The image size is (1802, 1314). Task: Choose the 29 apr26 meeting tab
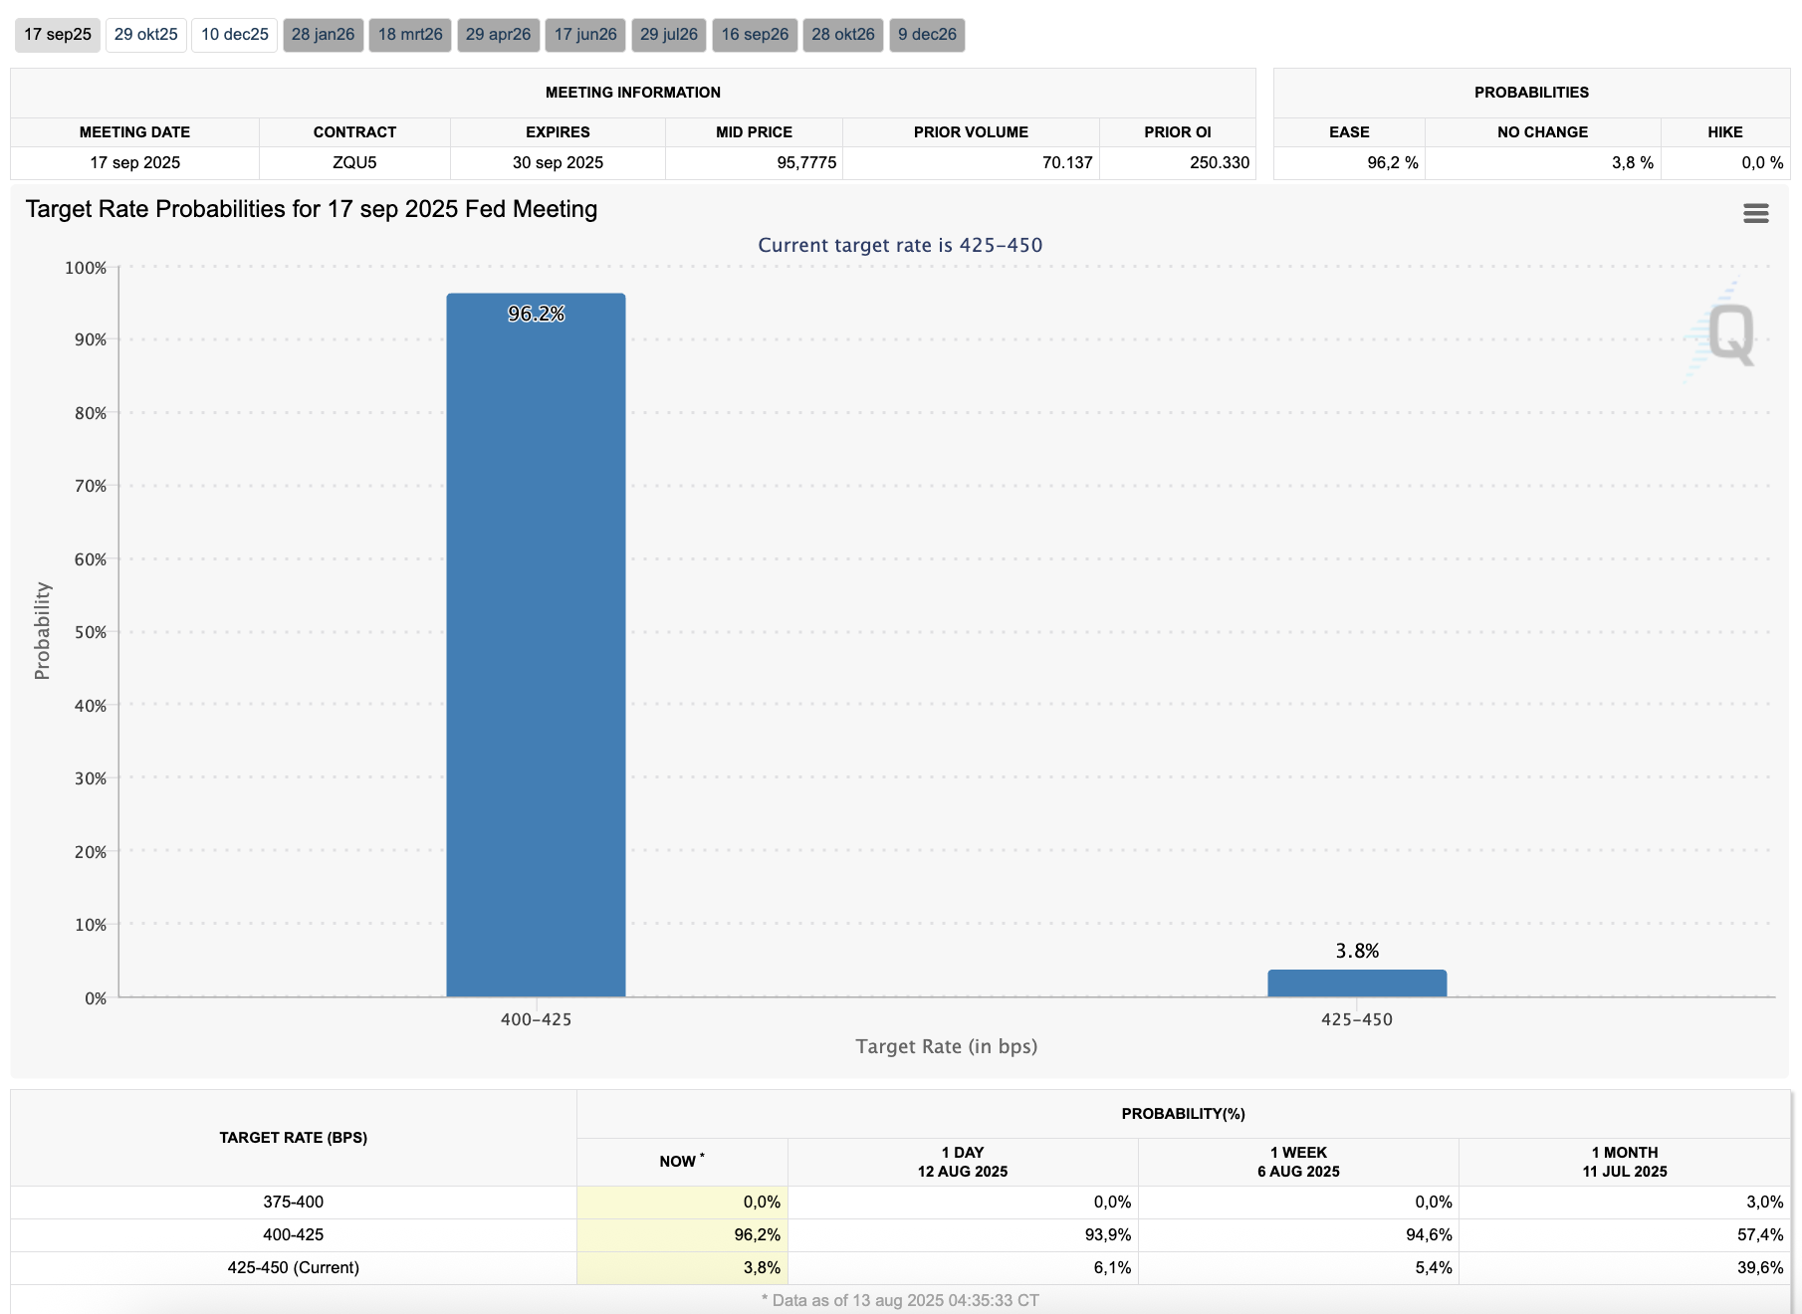498,35
